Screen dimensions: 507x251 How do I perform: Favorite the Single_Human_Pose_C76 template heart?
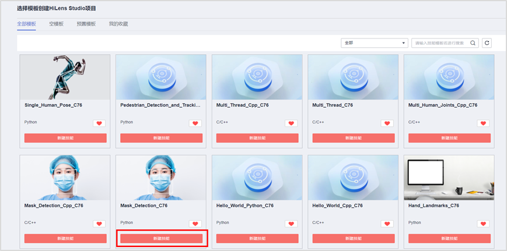coord(99,123)
